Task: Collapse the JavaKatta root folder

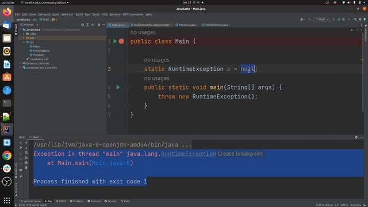Action: (x=21, y=30)
